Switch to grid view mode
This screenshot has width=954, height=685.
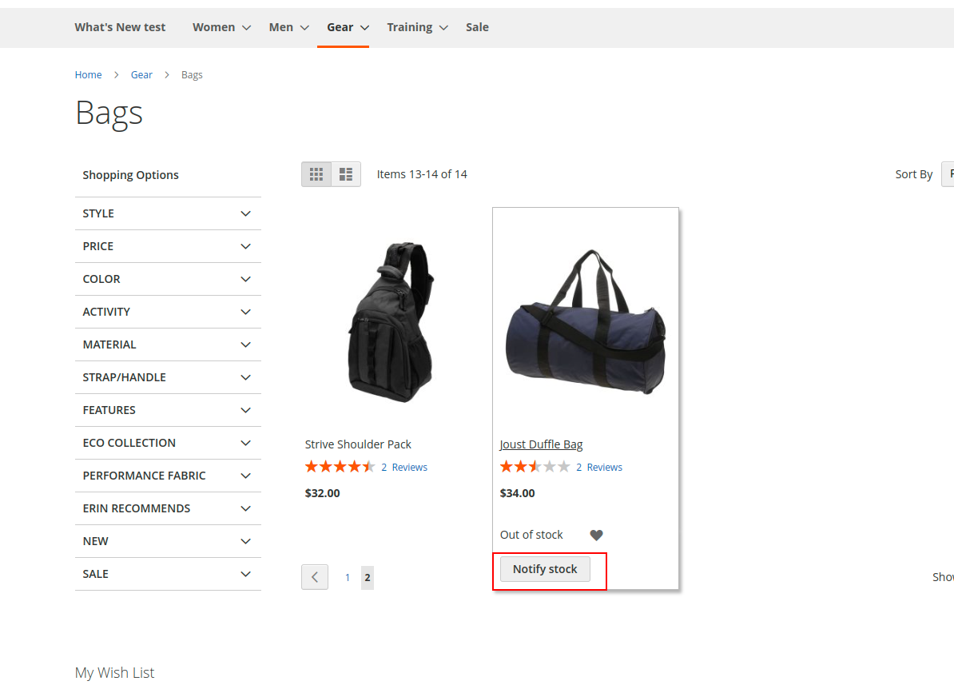point(316,174)
